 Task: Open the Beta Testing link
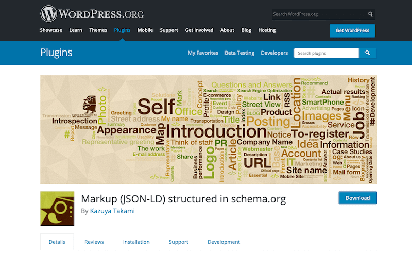[239, 53]
